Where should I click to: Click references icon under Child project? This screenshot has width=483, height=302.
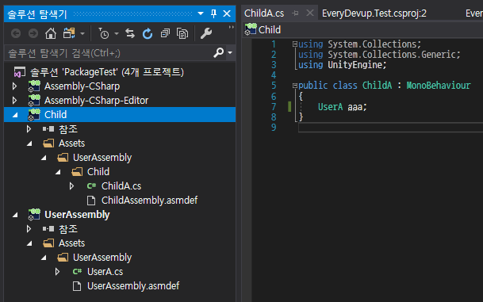point(48,129)
